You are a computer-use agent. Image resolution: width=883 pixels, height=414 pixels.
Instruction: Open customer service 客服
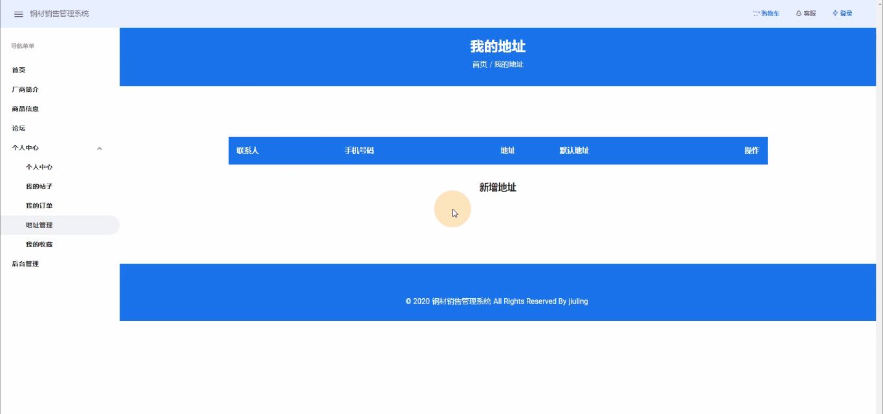pyautogui.click(x=805, y=14)
